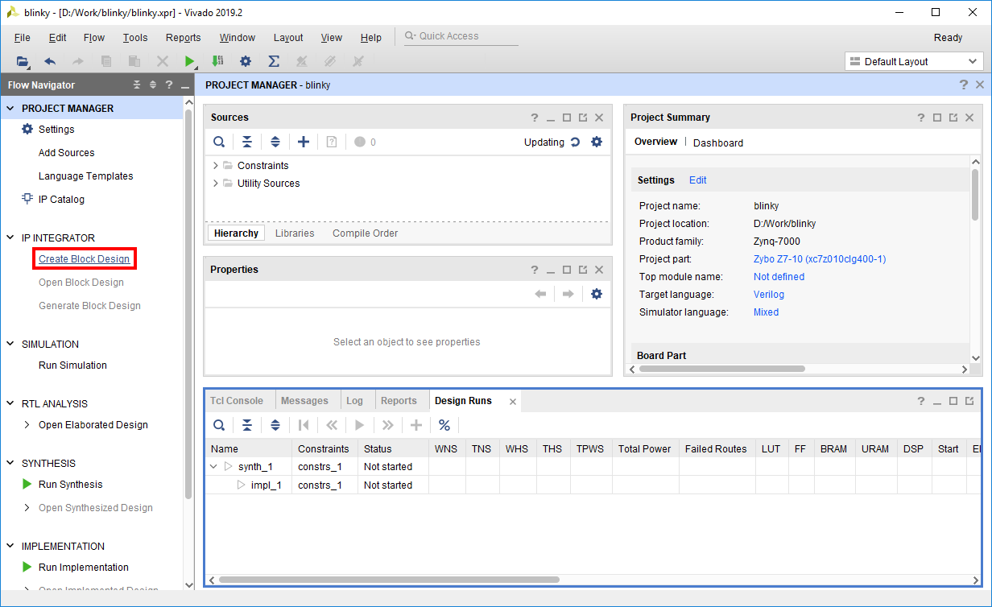Screen dimensions: 992x607
Task: Switch to the Tcl Console tab
Action: tap(237, 401)
